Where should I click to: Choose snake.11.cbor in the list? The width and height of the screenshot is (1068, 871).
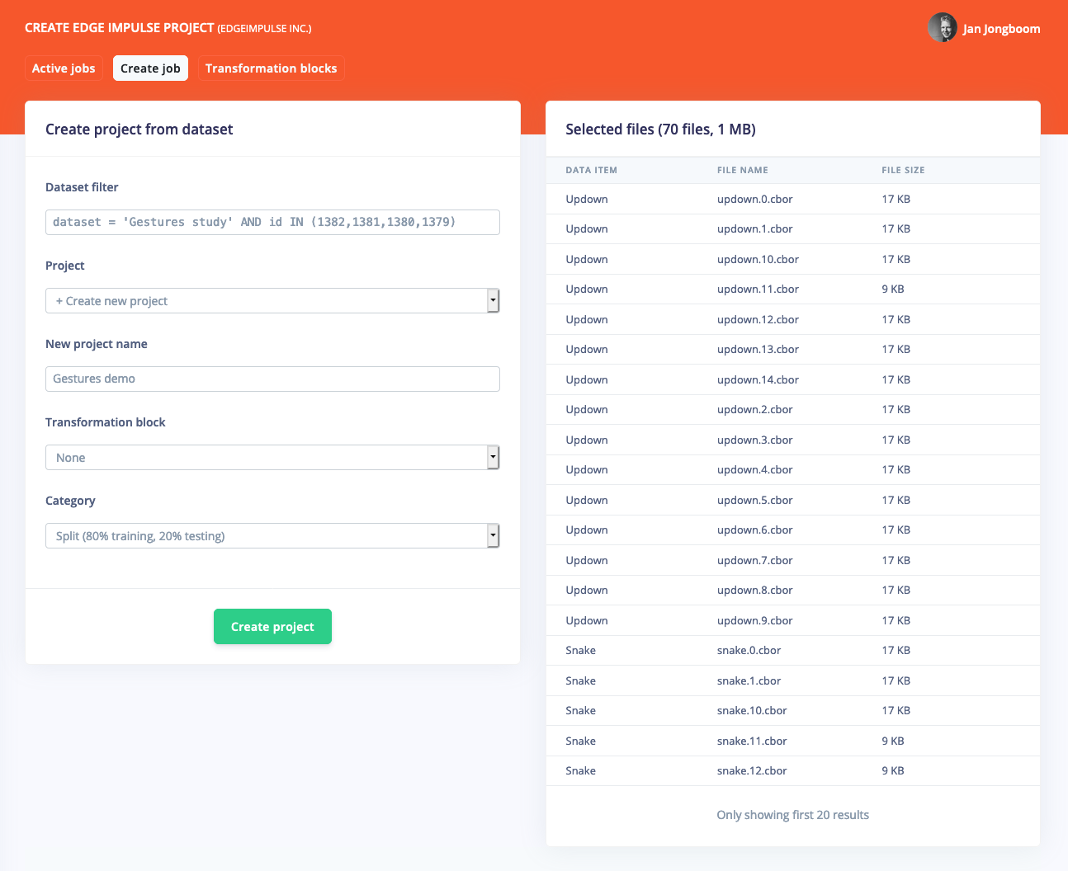point(752,741)
